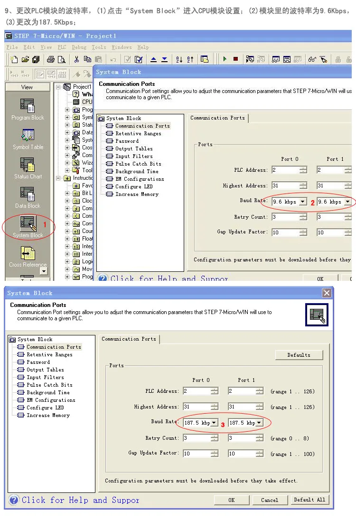356x519 pixels.
Task: Open the Edit menu
Action: [x=29, y=47]
